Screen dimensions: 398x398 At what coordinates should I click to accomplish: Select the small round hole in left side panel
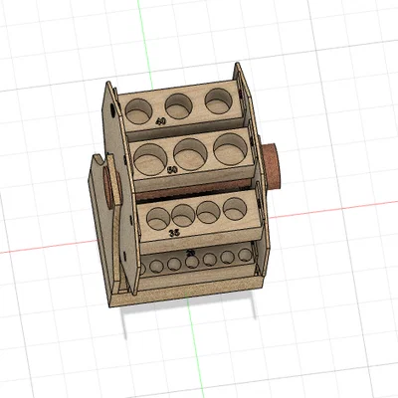pyautogui.click(x=112, y=110)
